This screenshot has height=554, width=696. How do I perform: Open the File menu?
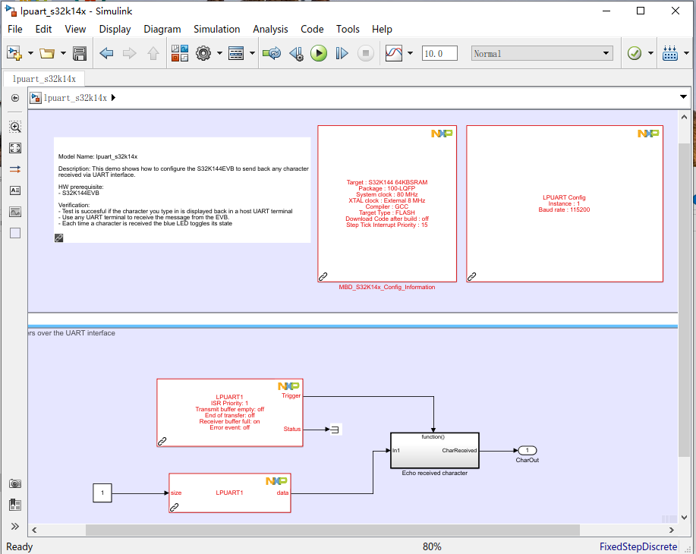pos(15,30)
